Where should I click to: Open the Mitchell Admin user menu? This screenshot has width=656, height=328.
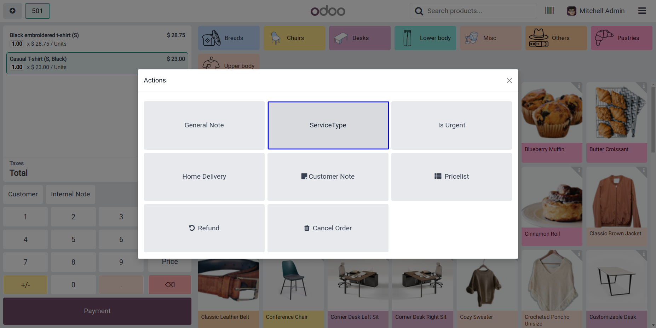coord(596,11)
